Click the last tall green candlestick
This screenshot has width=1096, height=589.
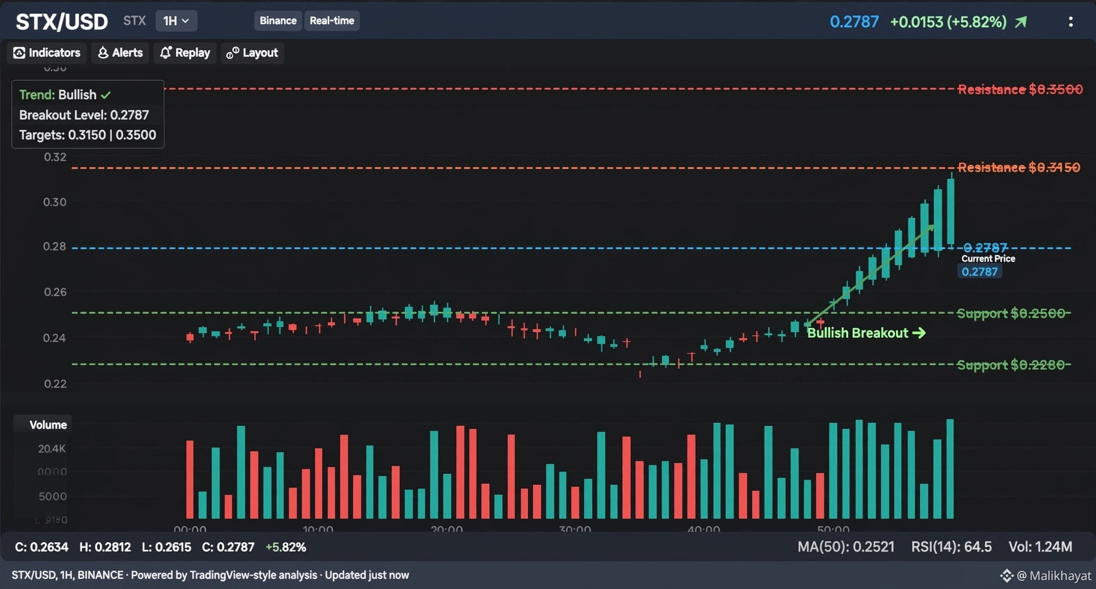(x=950, y=211)
